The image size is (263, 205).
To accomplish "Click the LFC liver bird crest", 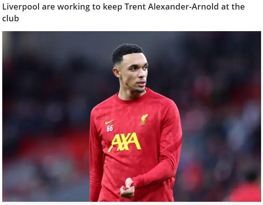I will point(144,120).
